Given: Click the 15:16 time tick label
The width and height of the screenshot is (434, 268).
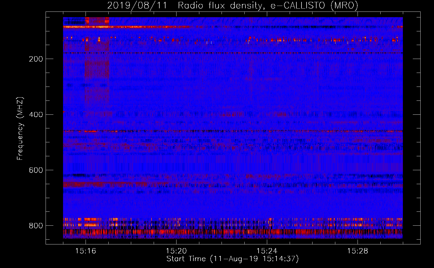Looking at the screenshot, I should pos(86,251).
